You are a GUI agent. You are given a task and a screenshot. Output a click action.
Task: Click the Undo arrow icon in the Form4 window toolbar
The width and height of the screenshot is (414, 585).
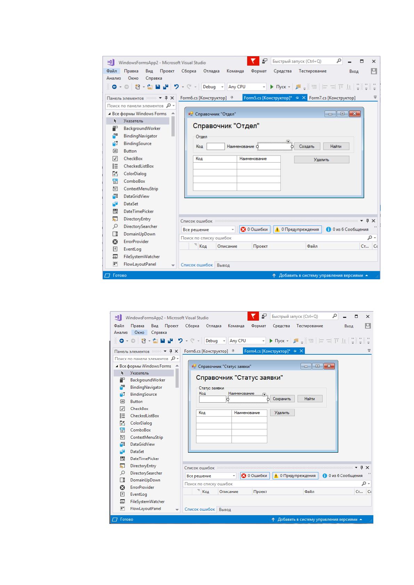coord(180,341)
